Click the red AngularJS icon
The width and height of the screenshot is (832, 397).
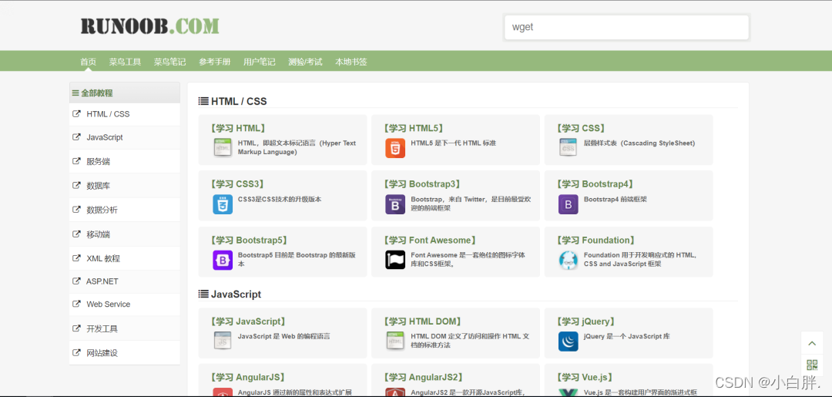[223, 392]
